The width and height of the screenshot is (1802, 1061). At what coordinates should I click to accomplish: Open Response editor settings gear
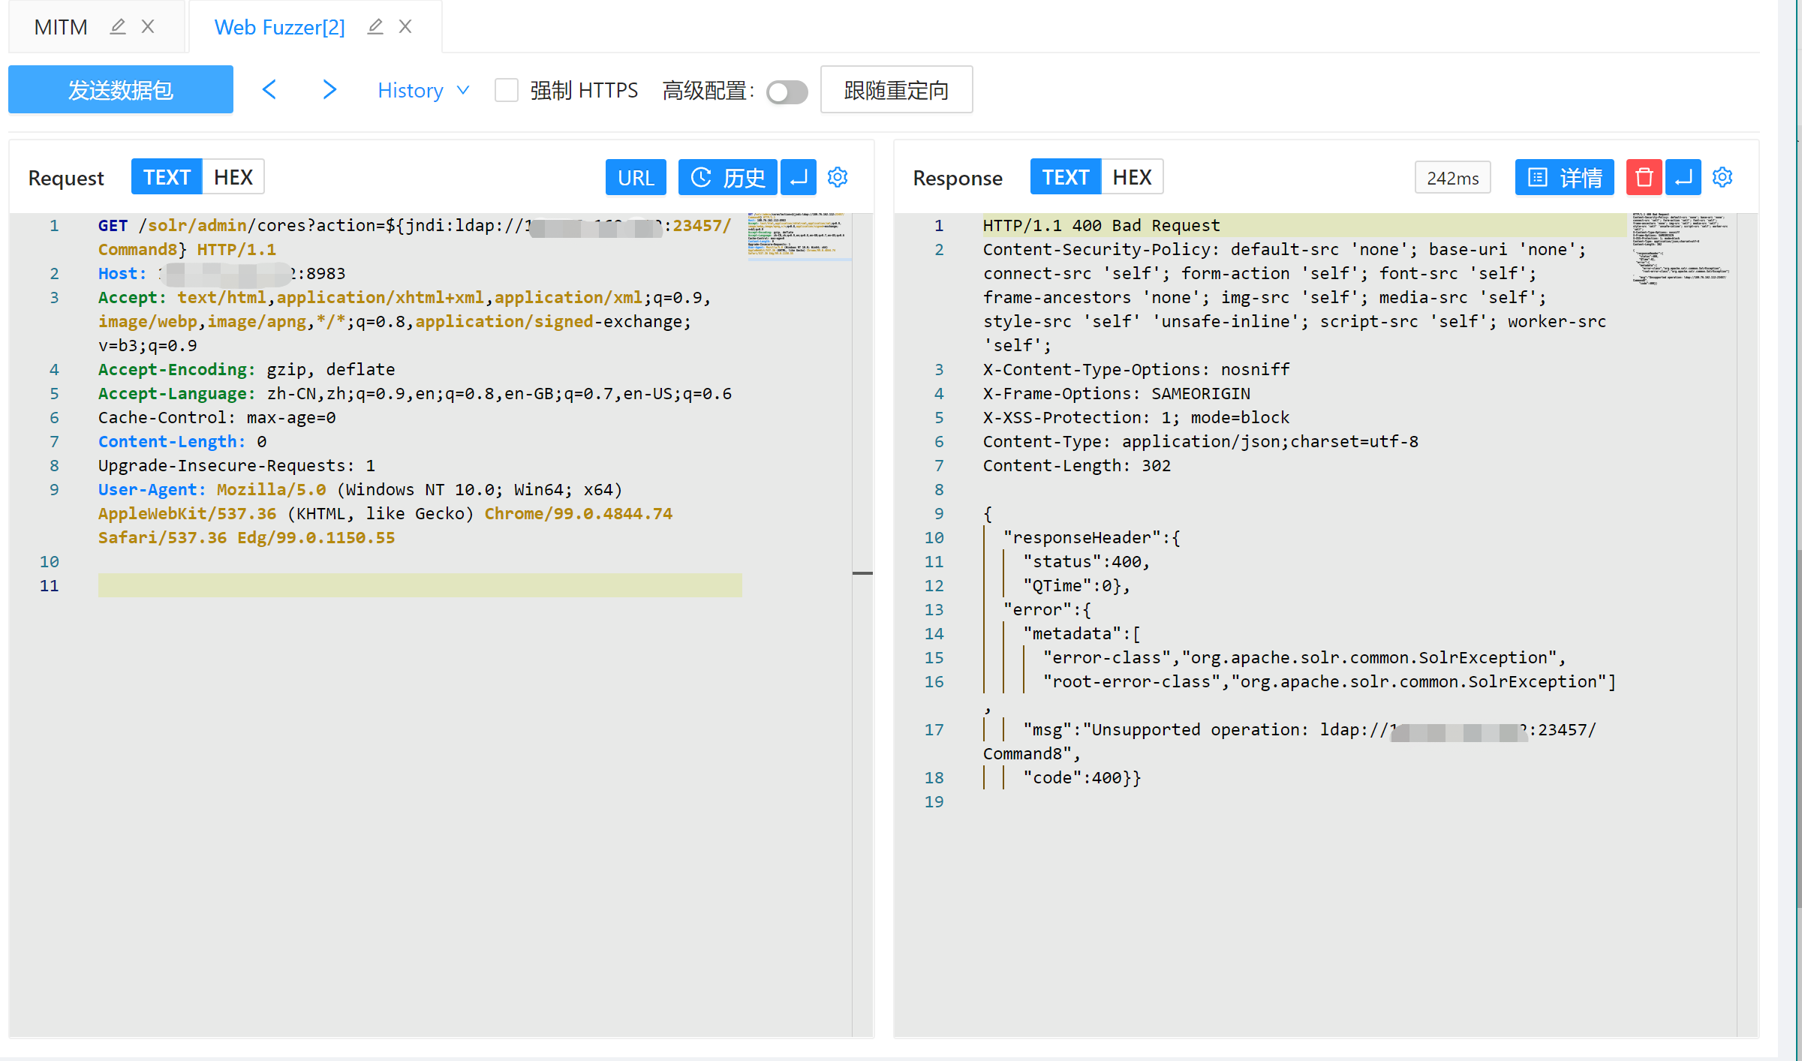click(x=1722, y=177)
